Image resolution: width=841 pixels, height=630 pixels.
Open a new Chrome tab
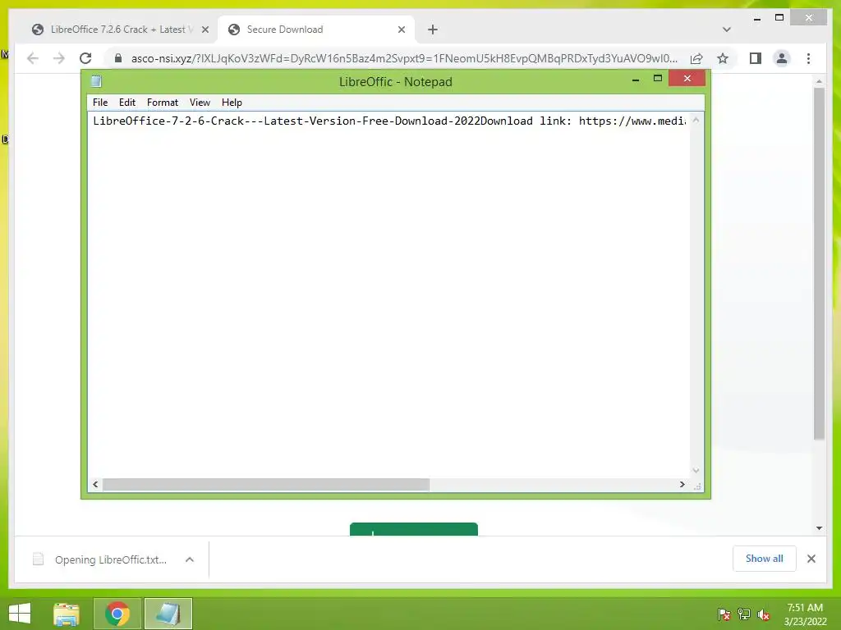pyautogui.click(x=433, y=30)
